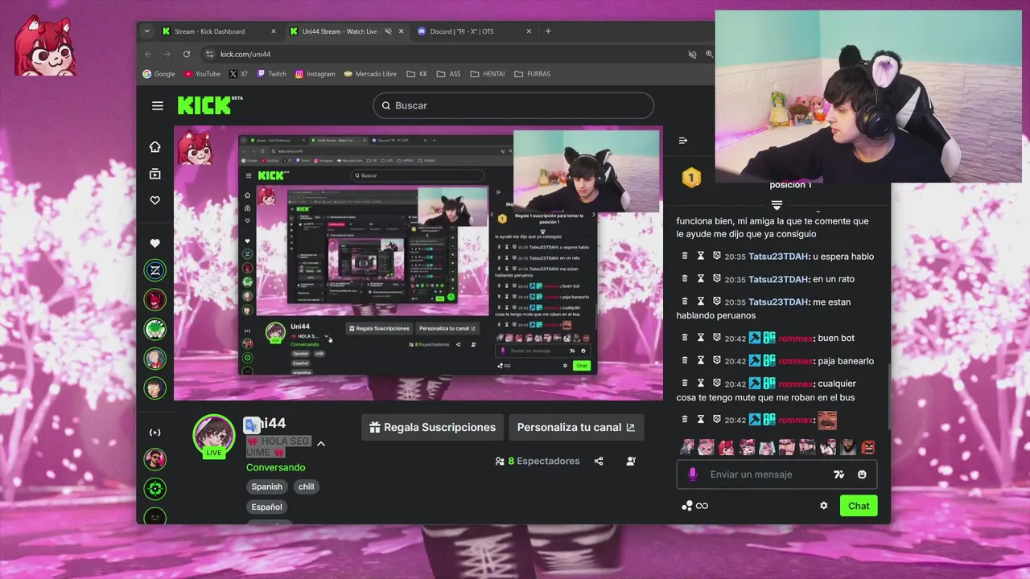Toggle mute on the Uni44 Stream tab
The width and height of the screenshot is (1030, 579).
pyautogui.click(x=388, y=31)
